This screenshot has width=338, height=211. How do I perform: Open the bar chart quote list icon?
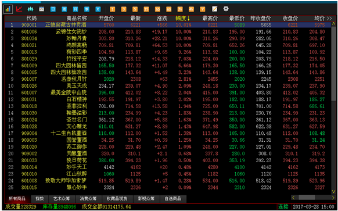pyautogui.click(x=8, y=9)
